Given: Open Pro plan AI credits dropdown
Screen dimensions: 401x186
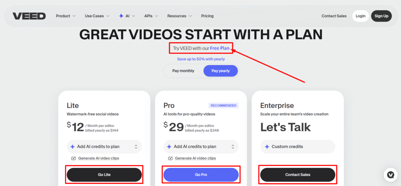Looking at the screenshot, I should tap(201, 146).
